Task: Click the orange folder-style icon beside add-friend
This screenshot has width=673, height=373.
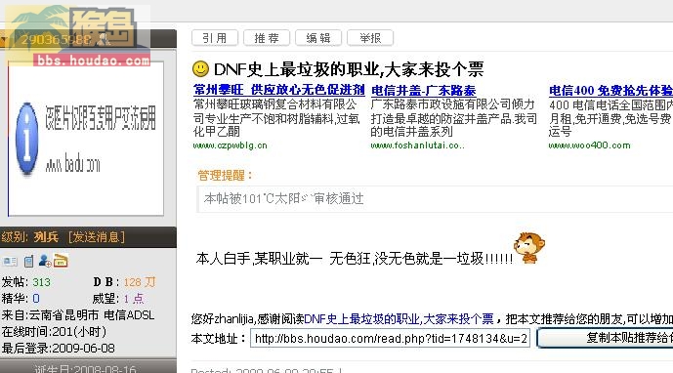Action: (61, 261)
